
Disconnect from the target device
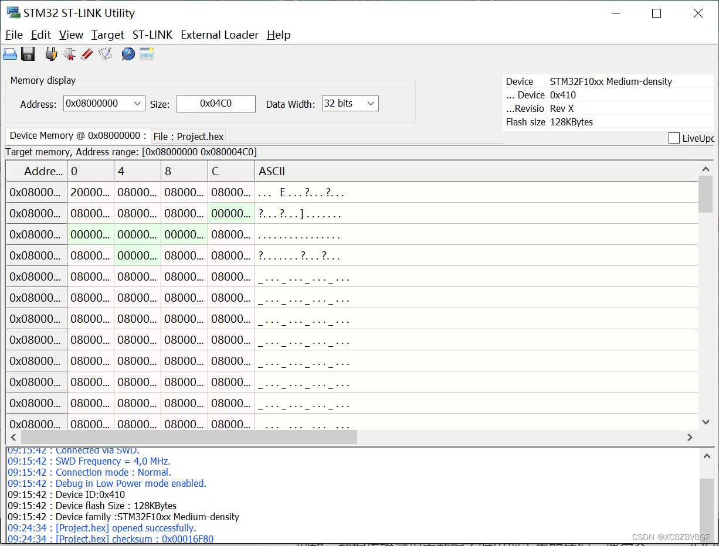[70, 53]
